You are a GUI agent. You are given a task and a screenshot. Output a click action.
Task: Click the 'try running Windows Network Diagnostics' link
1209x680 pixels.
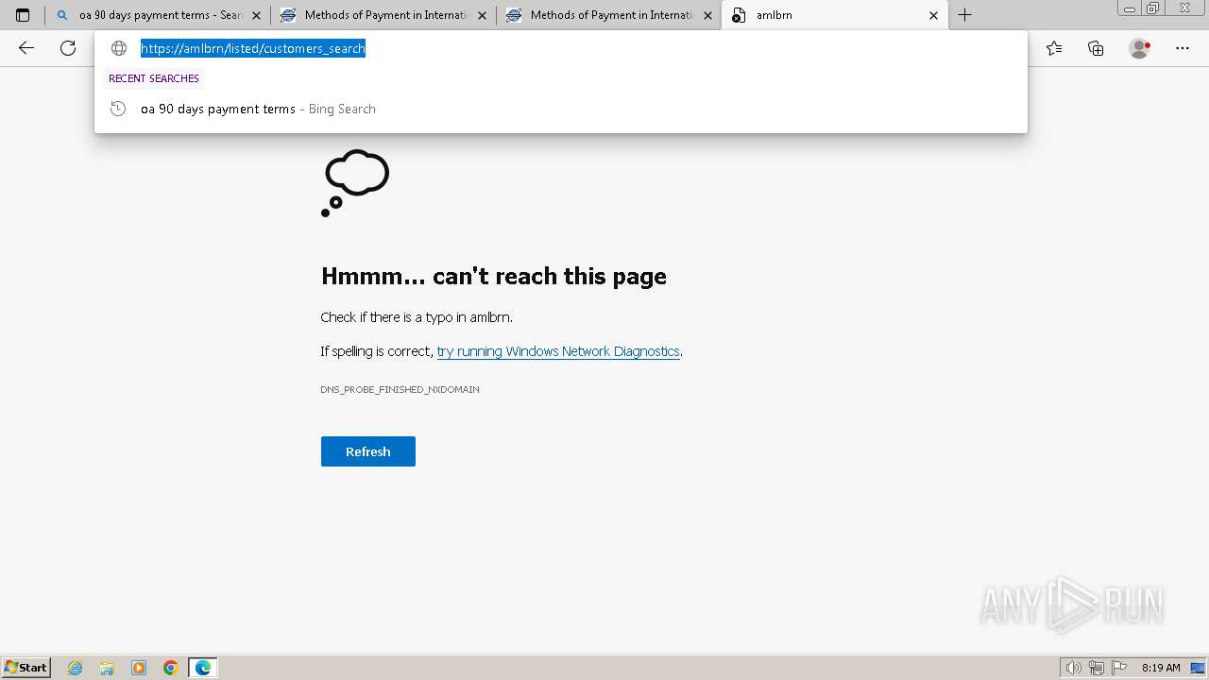click(x=558, y=351)
